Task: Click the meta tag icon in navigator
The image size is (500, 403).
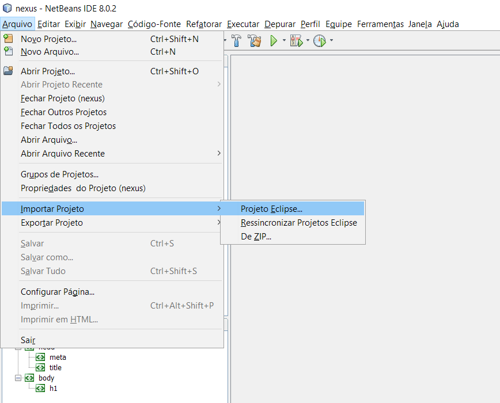Action: (40, 357)
